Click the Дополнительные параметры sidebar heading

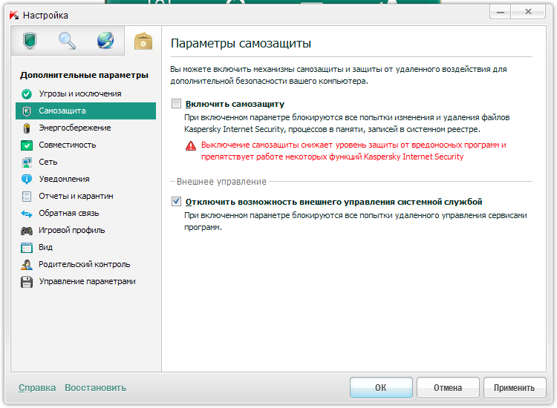coord(84,75)
